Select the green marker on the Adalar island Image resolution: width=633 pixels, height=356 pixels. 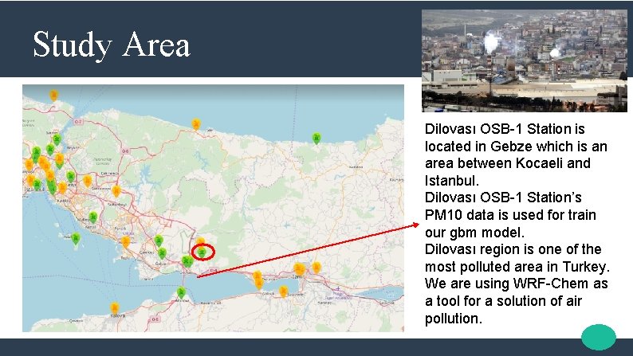(76, 239)
